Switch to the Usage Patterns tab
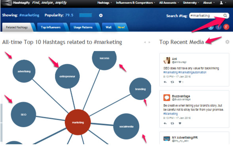 click(83, 27)
